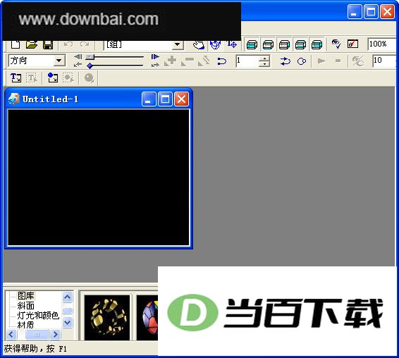Click the Edit Text tool icon
Image resolution: width=399 pixels, height=358 pixels.
[32, 78]
